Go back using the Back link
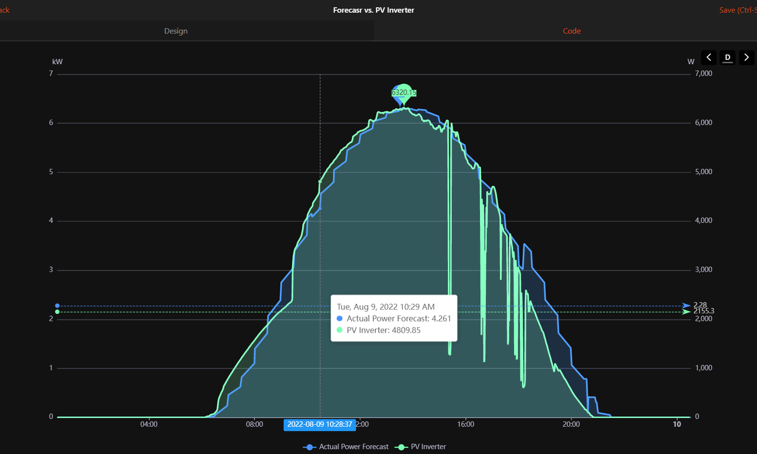This screenshot has width=757, height=454. click(x=4, y=10)
